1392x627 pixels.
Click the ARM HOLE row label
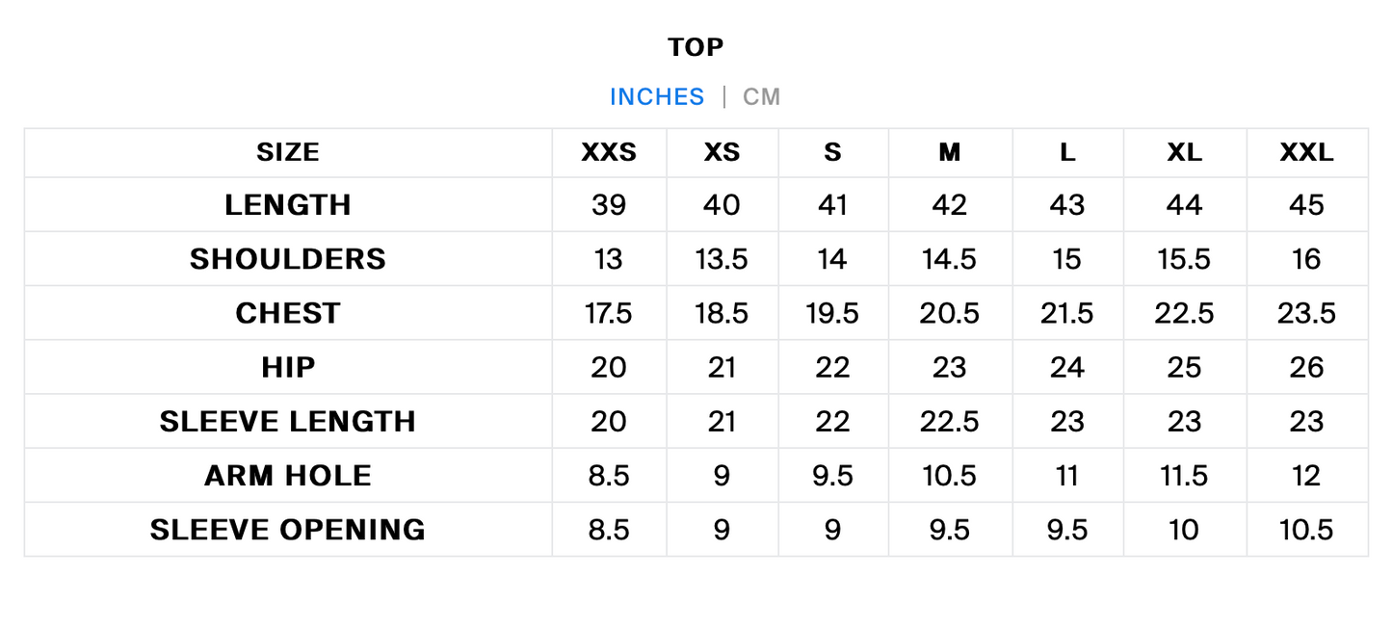[x=288, y=475]
